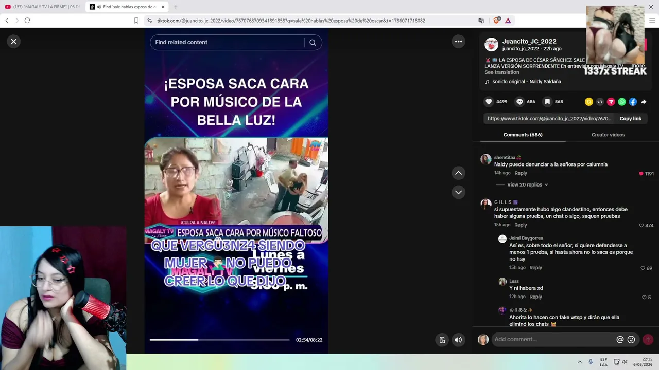Open sonido original - Naldy Saldaña sound

[526, 82]
